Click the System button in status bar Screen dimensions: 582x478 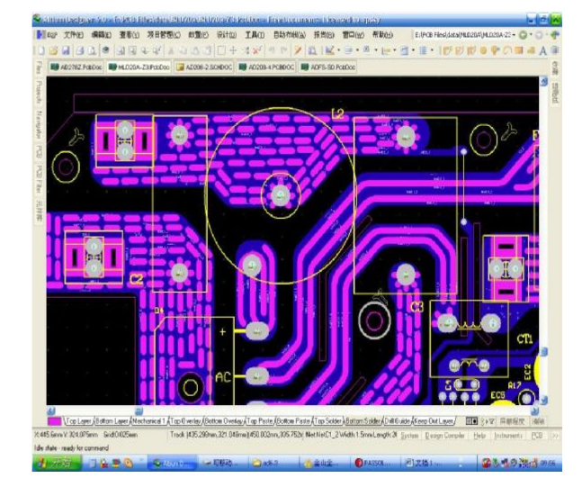pos(409,435)
